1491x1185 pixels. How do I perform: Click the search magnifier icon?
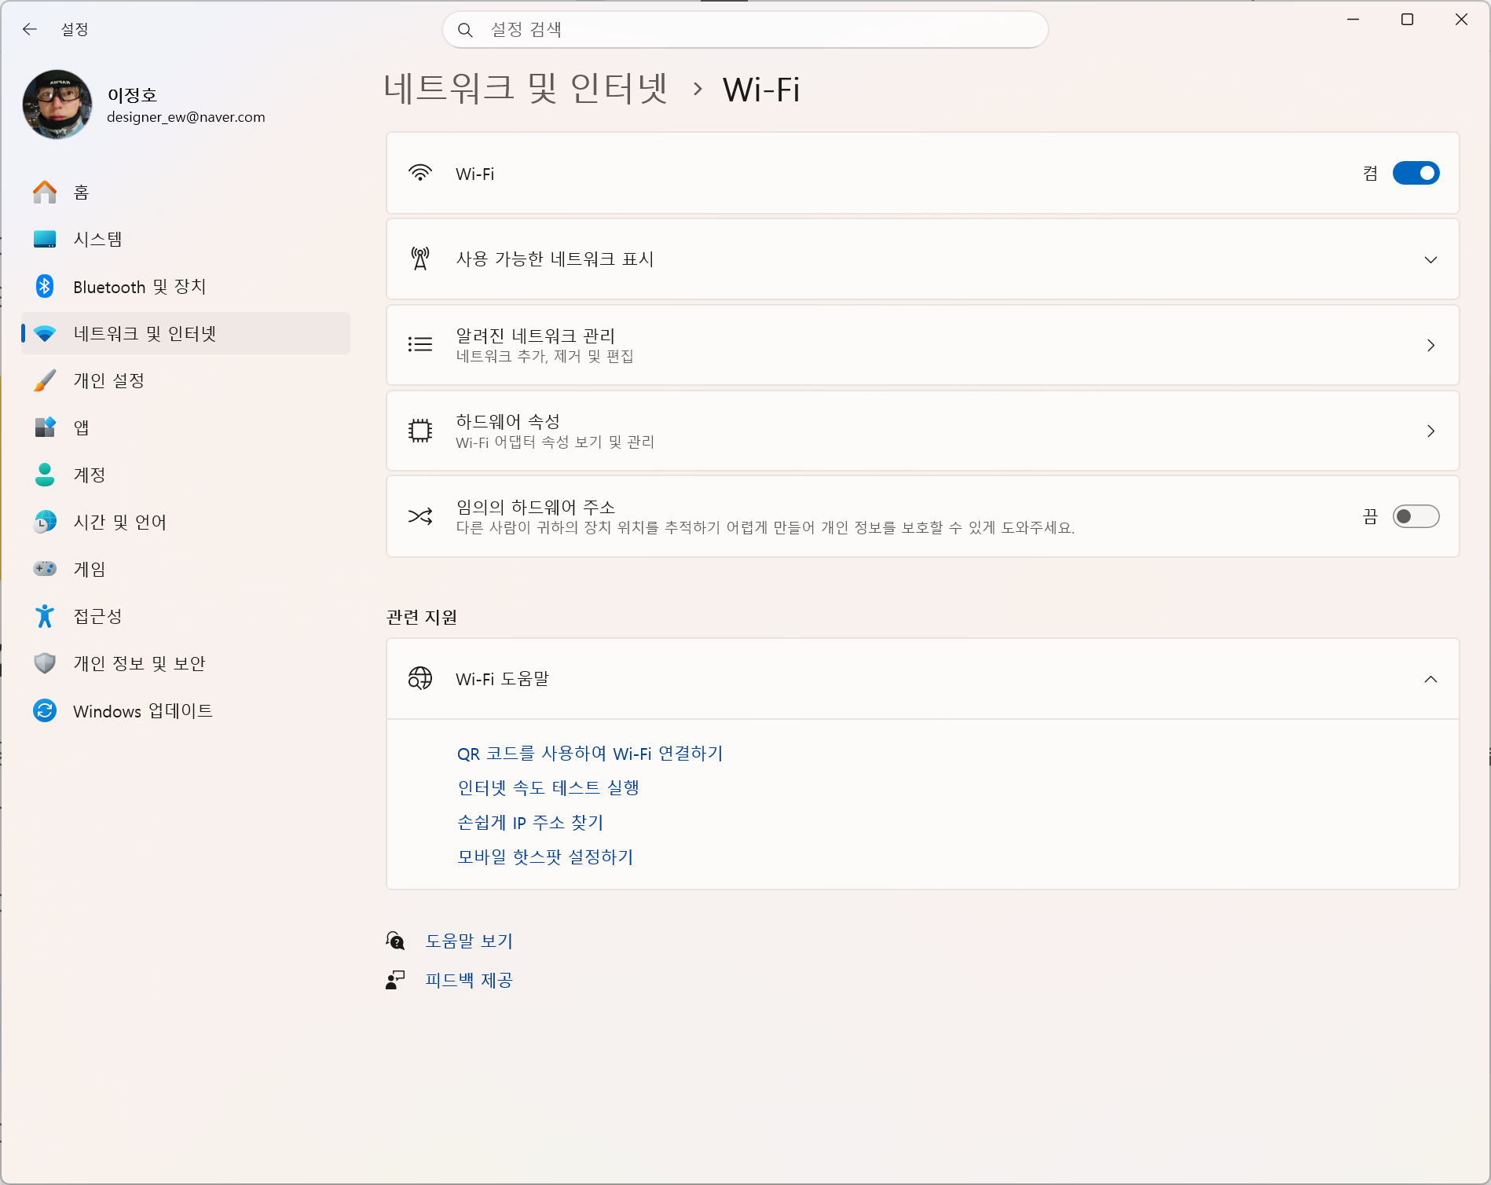[465, 30]
